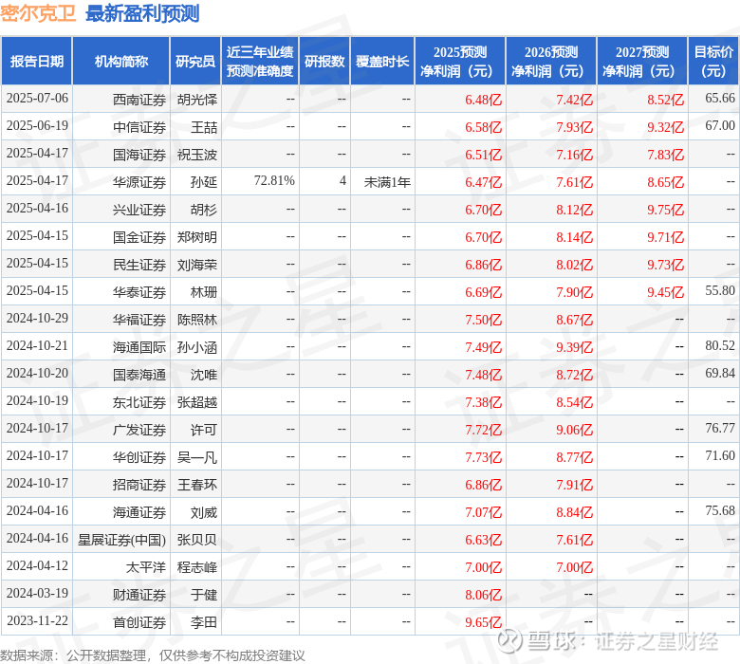The image size is (740, 664).
Task: Select the 近三年业绩预测准确度 column header
Action: pos(260,62)
